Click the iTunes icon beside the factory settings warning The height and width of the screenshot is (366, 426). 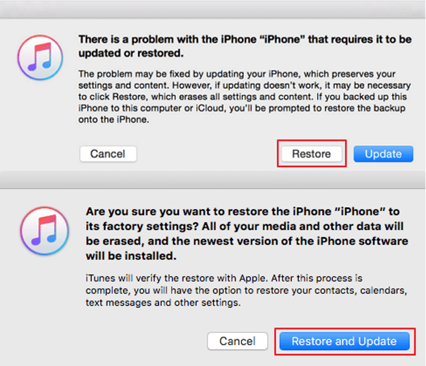click(x=45, y=232)
